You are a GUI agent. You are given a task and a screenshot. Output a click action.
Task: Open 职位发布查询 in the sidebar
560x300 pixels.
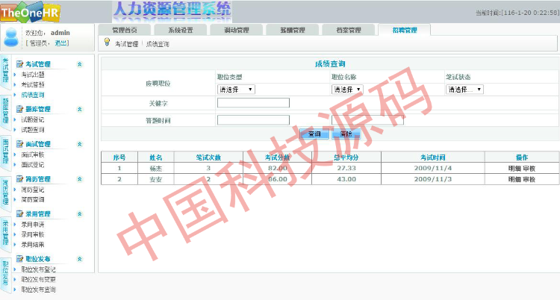coord(39,290)
